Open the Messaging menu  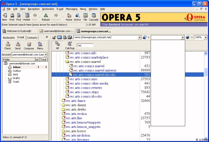pos(72,9)
